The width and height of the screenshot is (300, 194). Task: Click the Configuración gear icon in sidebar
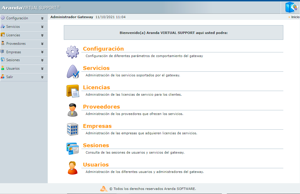pyautogui.click(x=3, y=18)
